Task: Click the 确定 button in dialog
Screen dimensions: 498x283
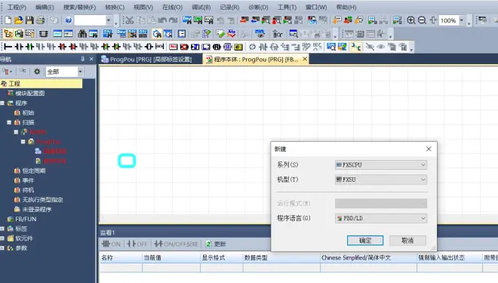Action: pos(365,241)
